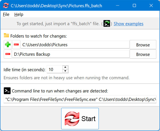Click the yellow folder icon beside Folders to watch
This screenshot has width=160, height=131.
point(6,35)
